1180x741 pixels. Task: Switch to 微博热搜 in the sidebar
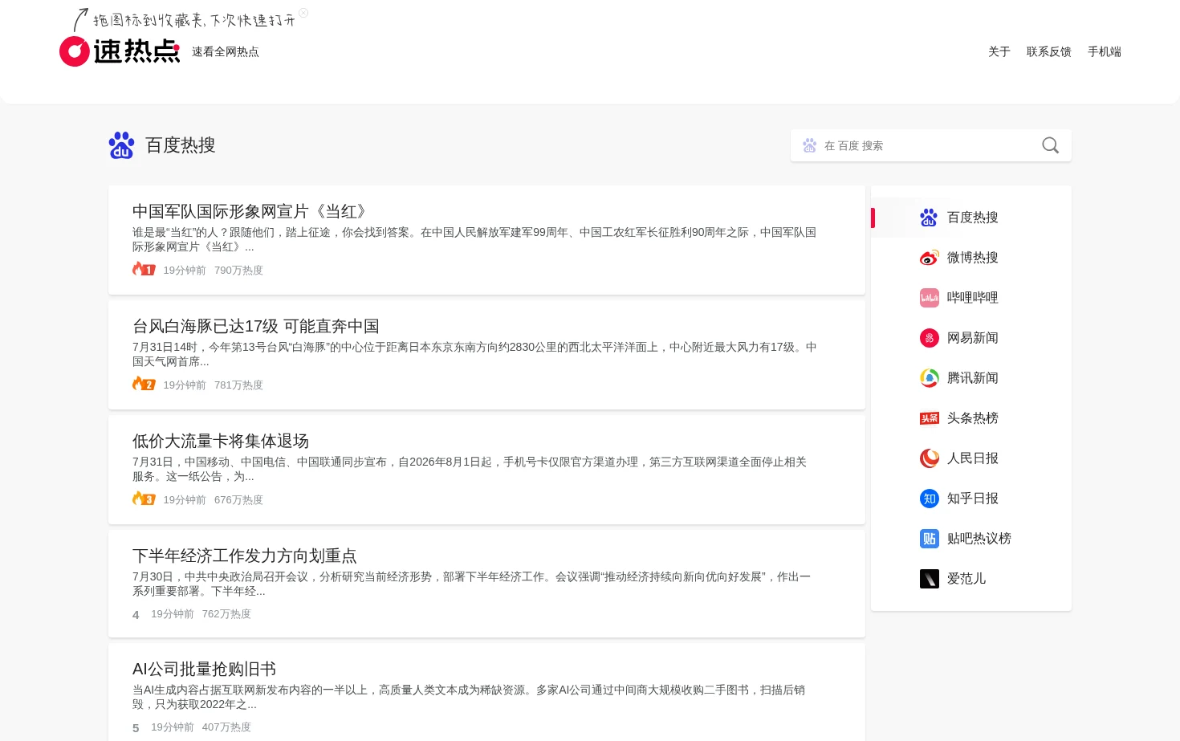971,258
